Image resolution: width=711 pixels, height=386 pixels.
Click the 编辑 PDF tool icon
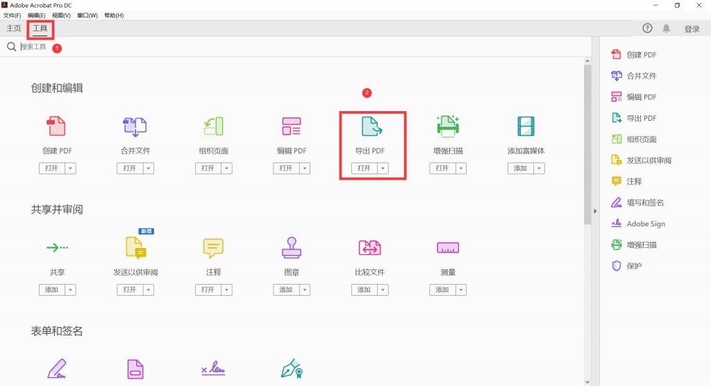[292, 126]
